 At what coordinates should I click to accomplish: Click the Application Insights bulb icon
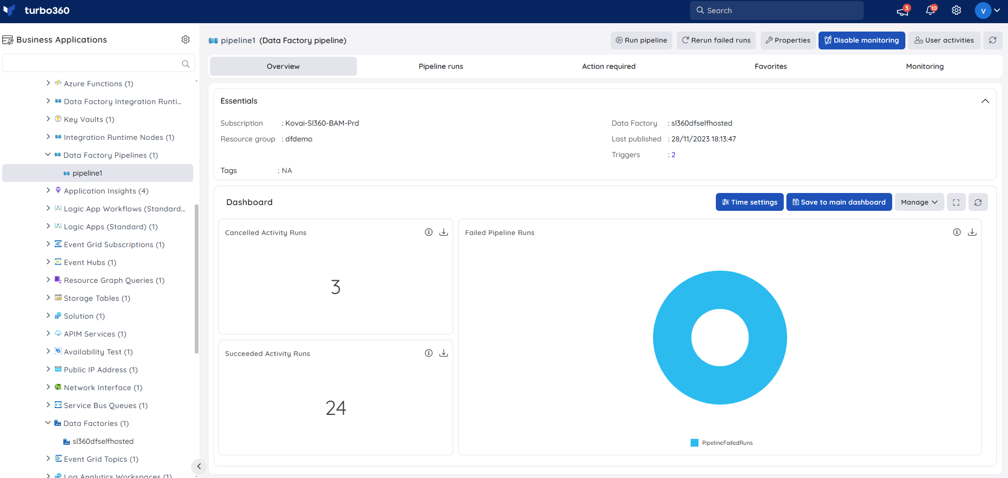58,190
